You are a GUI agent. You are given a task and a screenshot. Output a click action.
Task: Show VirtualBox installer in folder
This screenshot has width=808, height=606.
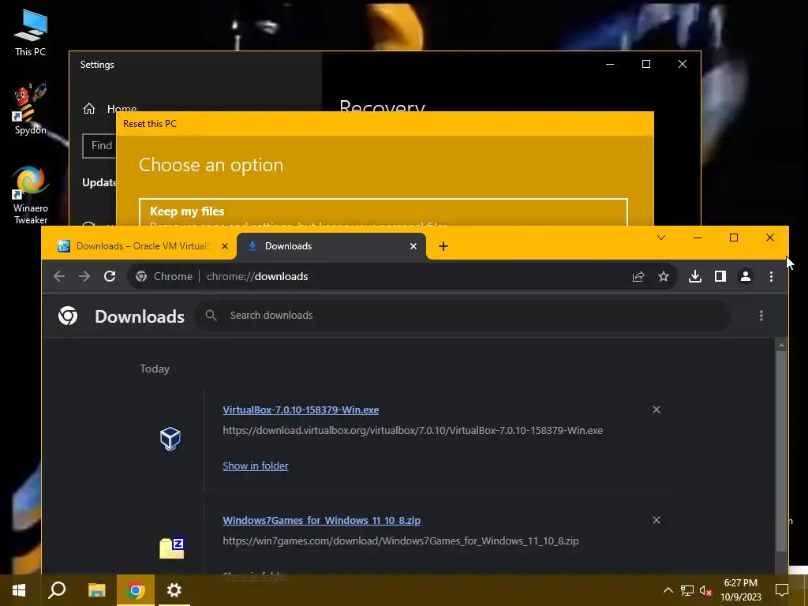pyautogui.click(x=256, y=466)
